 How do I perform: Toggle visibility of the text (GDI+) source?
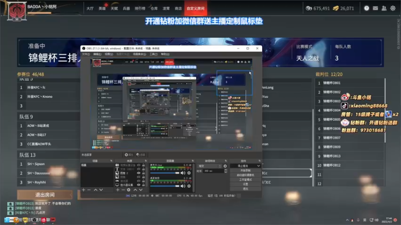tap(139, 169)
